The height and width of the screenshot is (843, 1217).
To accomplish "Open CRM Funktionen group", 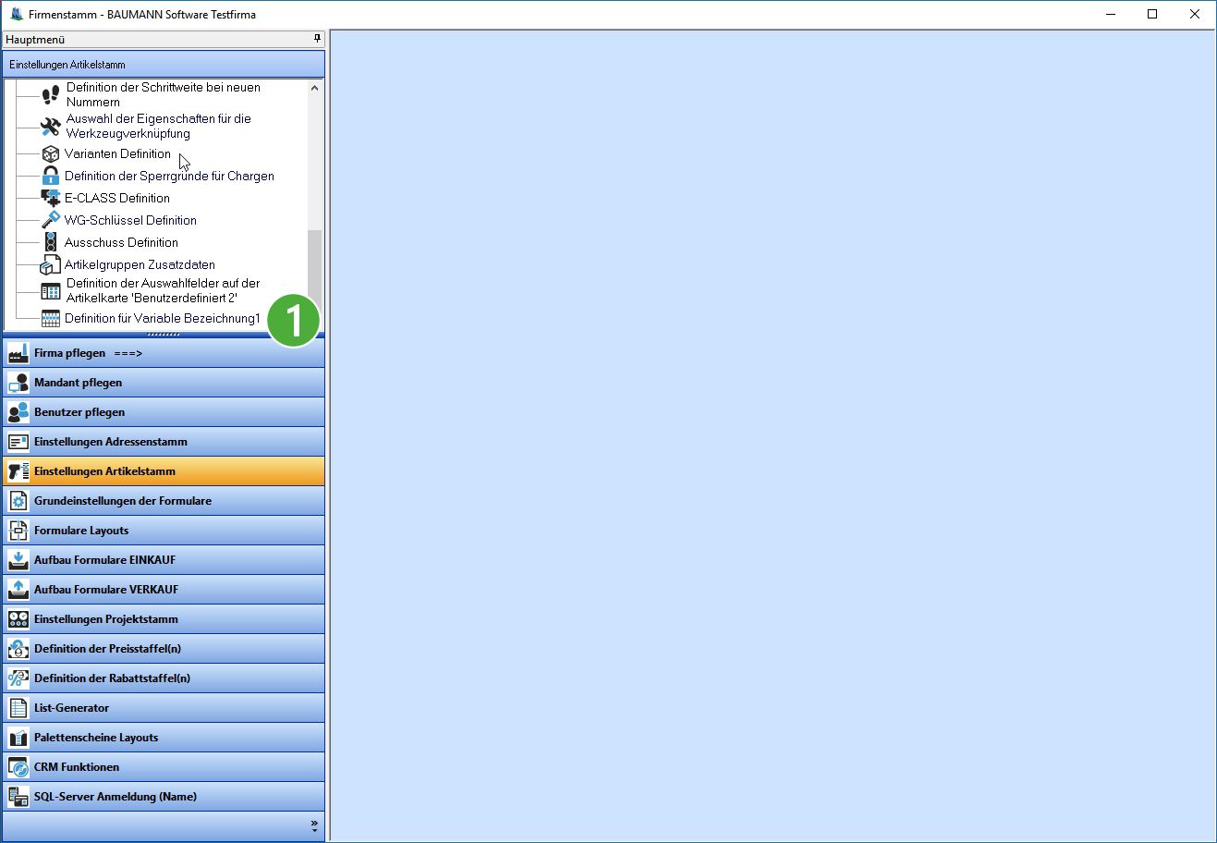I will (164, 767).
